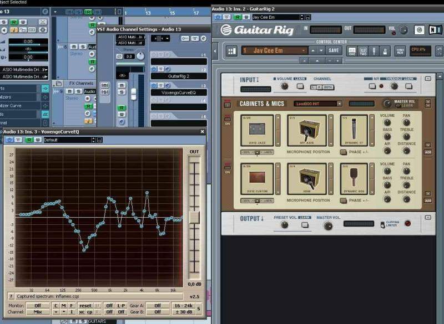Click the empty insert slot i4
Image resolution: width=444 pixels, height=324 pixels.
[x=179, y=107]
